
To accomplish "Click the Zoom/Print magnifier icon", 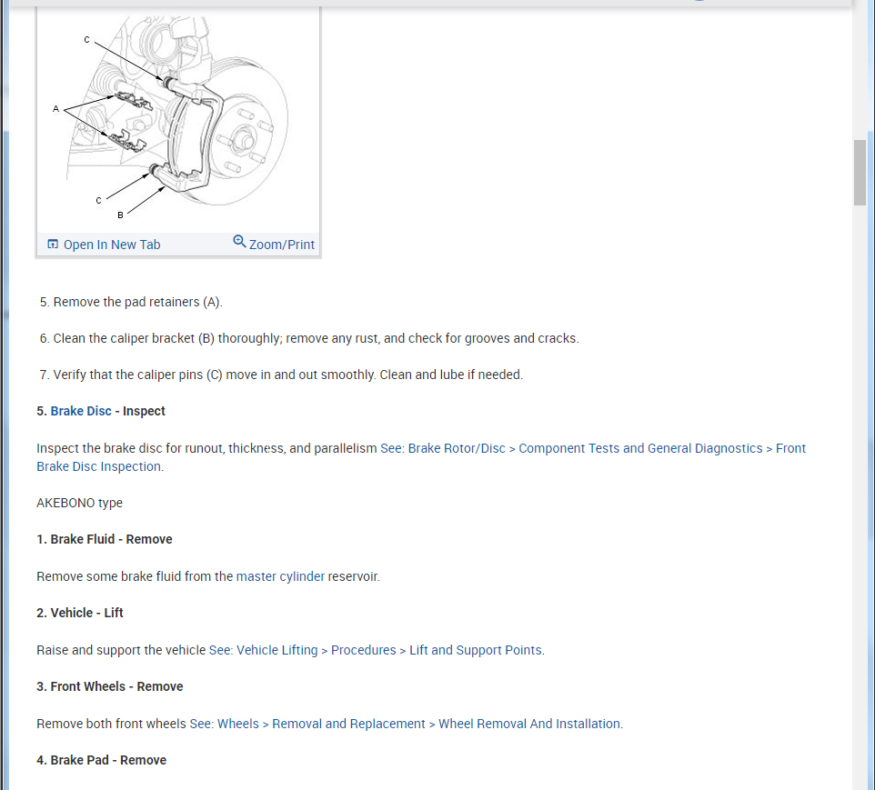I will tap(239, 242).
